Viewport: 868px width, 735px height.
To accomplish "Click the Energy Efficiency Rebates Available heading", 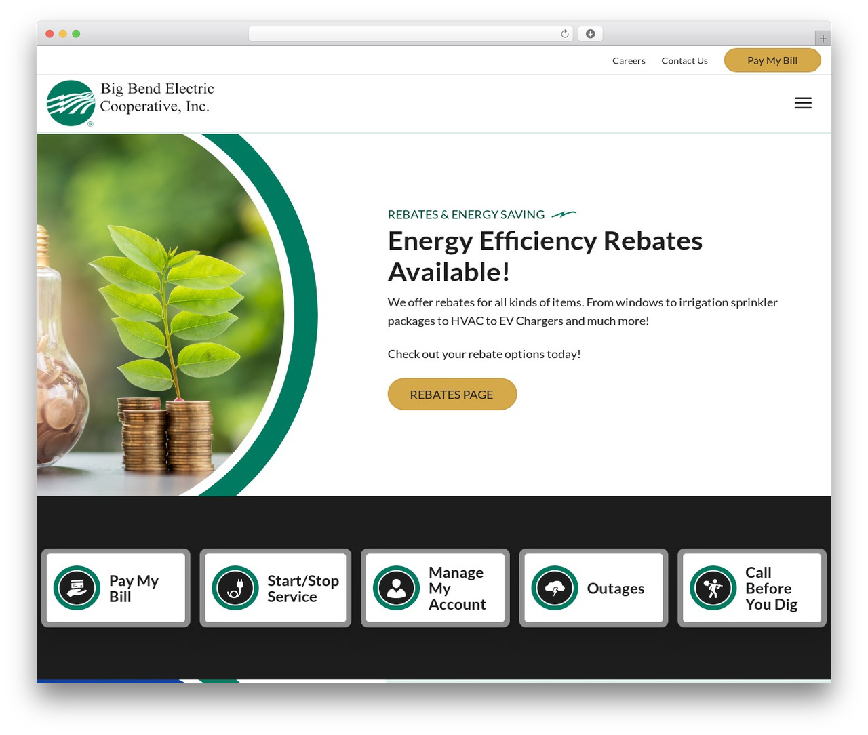I will [x=545, y=256].
